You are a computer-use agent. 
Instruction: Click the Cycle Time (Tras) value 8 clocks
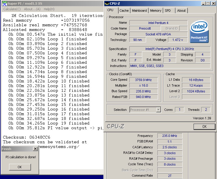point(170,164)
